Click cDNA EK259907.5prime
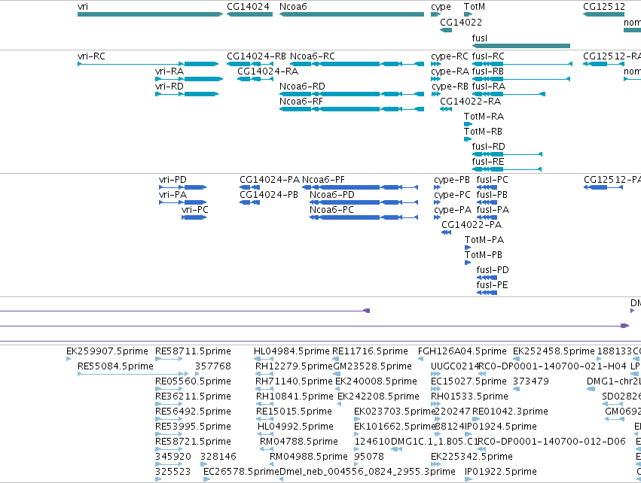This screenshot has width=641, height=483. pyautogui.click(x=69, y=359)
